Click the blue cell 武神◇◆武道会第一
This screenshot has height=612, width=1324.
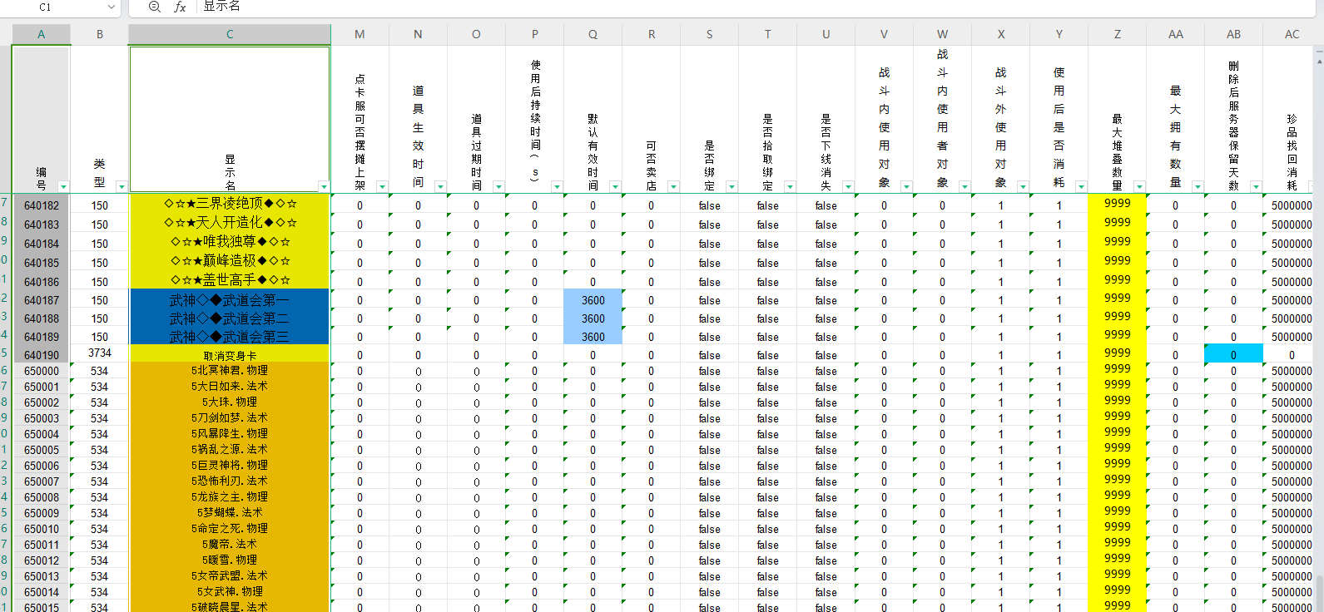(230, 300)
